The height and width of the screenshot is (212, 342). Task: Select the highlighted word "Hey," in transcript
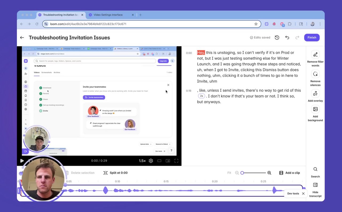pos(201,53)
